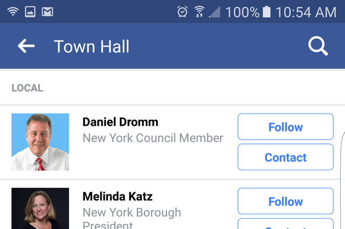Contact Daniel Dromm
Viewport: 345px width, 229px height.
pos(286,157)
